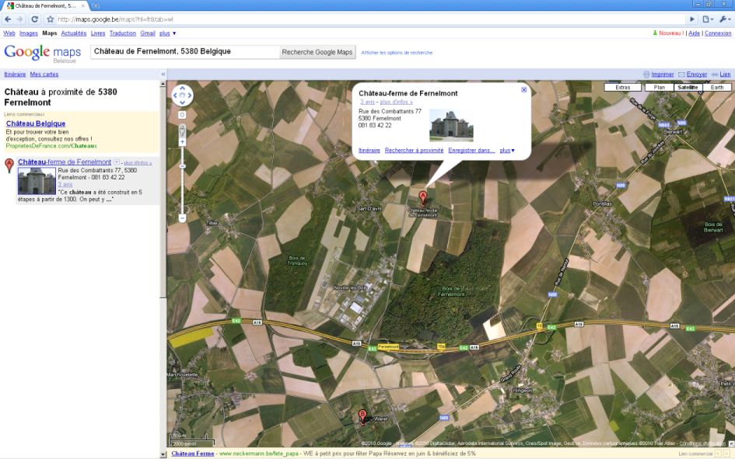Viewport: 735px width, 459px height.
Task: Pan the map left with the left arrow
Action: point(175,96)
